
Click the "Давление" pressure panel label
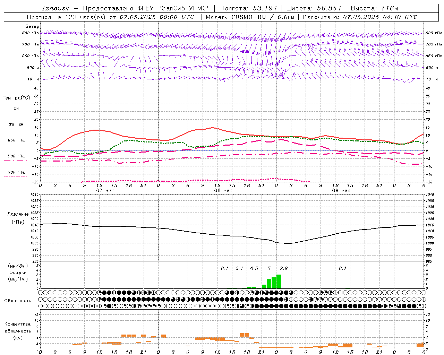18,214
